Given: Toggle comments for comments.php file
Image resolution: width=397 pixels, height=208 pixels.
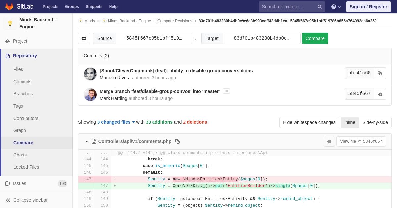Looking at the screenshot, I should tap(329, 142).
